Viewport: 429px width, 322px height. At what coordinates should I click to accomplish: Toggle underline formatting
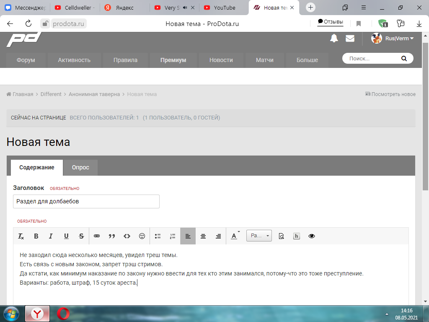[x=66, y=236]
